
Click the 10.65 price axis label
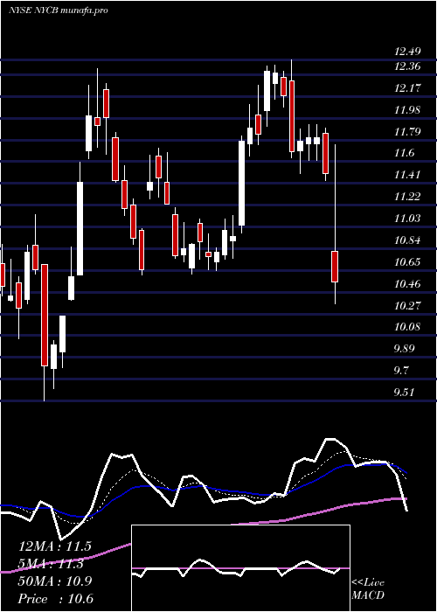(407, 262)
